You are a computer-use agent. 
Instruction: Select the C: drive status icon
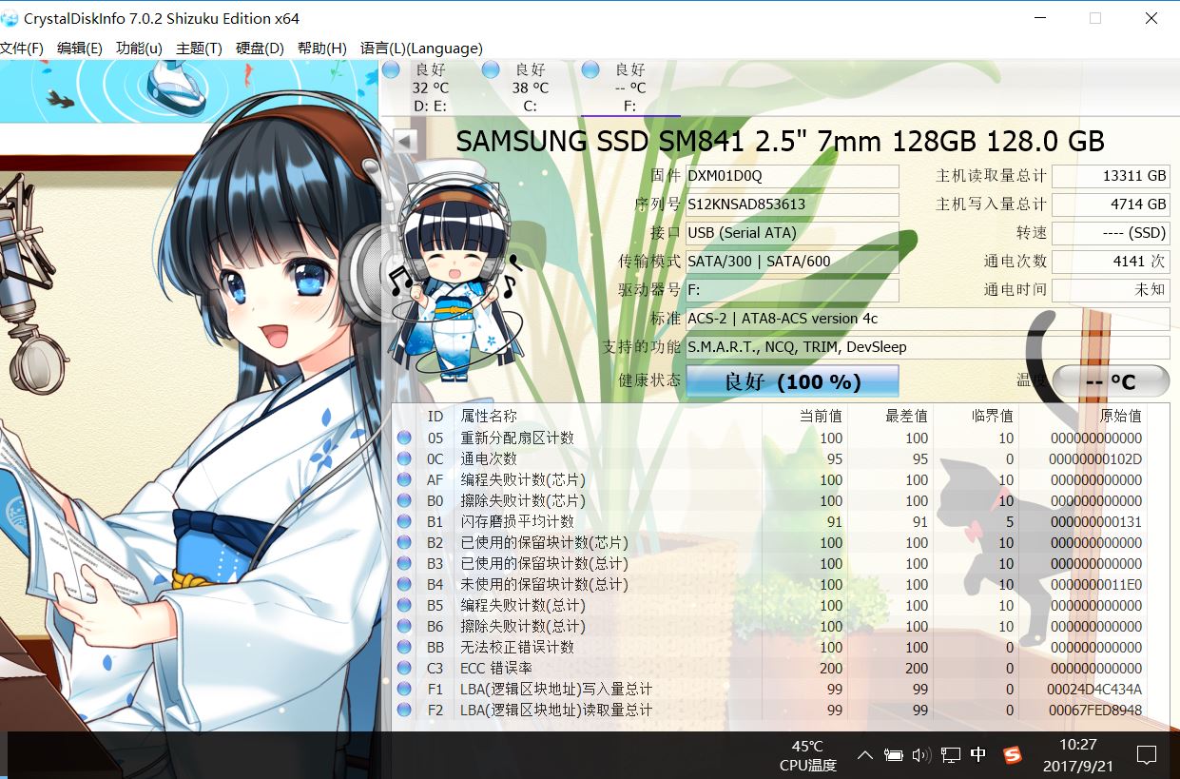point(491,70)
